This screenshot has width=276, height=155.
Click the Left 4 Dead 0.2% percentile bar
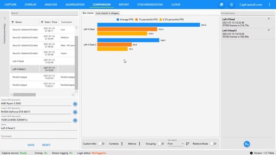(122, 34)
